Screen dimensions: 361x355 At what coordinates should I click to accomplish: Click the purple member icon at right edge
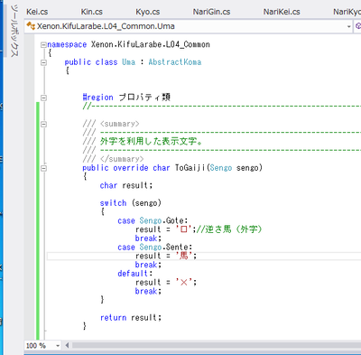pos(357,26)
